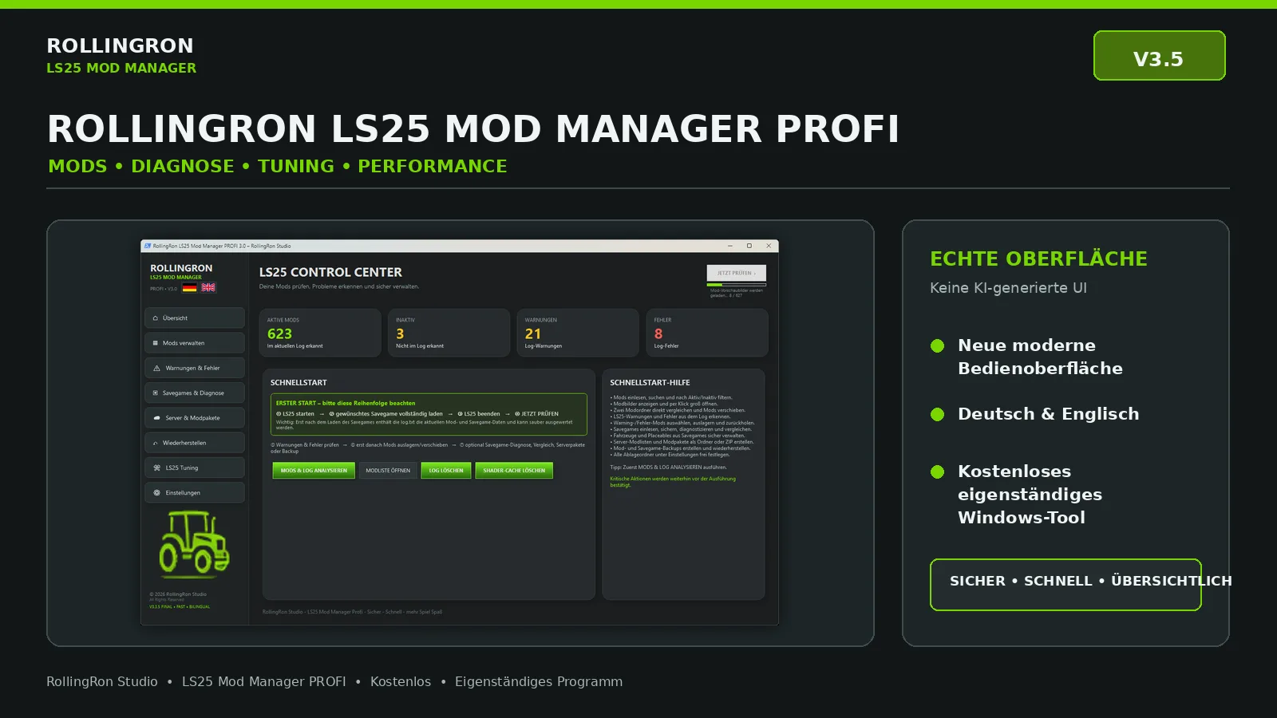Open the Warnungen 21 stat card
The width and height of the screenshot is (1277, 718).
(x=578, y=333)
